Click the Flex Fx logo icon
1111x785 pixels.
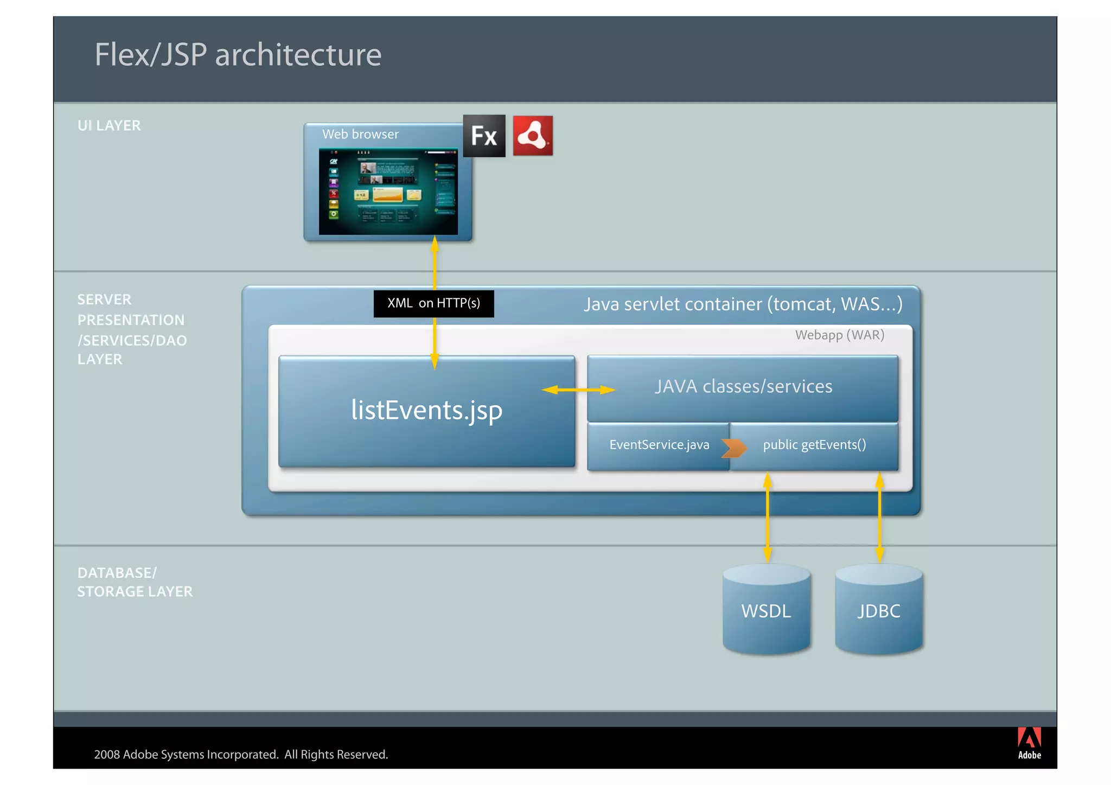pos(484,136)
